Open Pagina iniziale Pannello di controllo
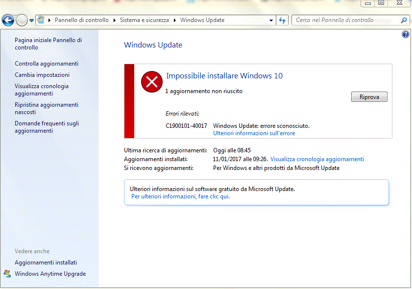Screen dimensions: 412x289 pos(48,44)
